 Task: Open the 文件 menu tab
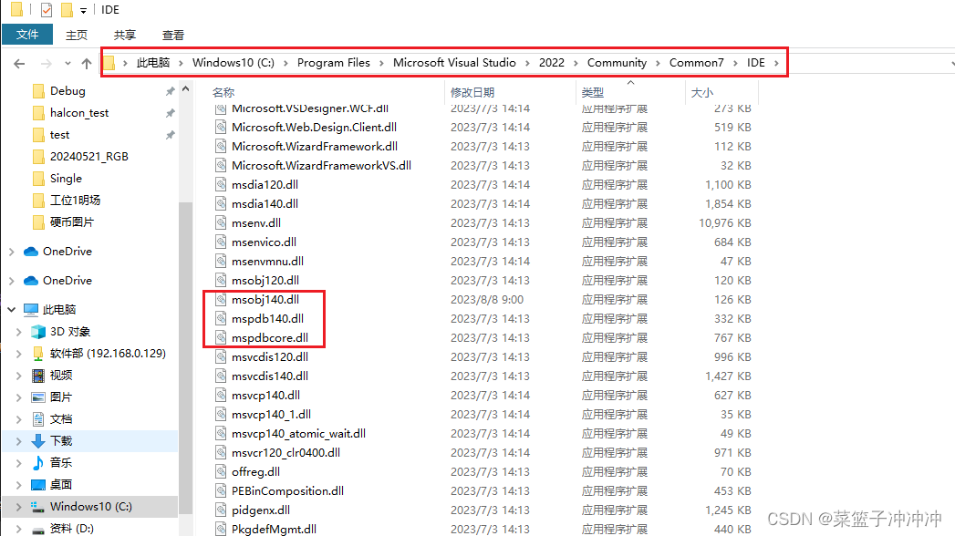pos(27,35)
